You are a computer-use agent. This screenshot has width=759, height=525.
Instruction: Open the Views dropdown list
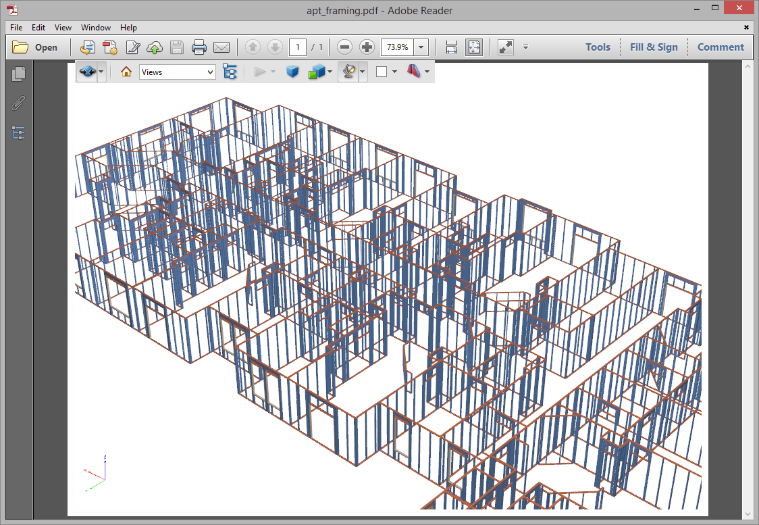tap(178, 72)
